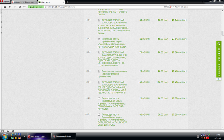224x140 pixels.
Task: Open a new tab with plus button
Action: [67, 2]
